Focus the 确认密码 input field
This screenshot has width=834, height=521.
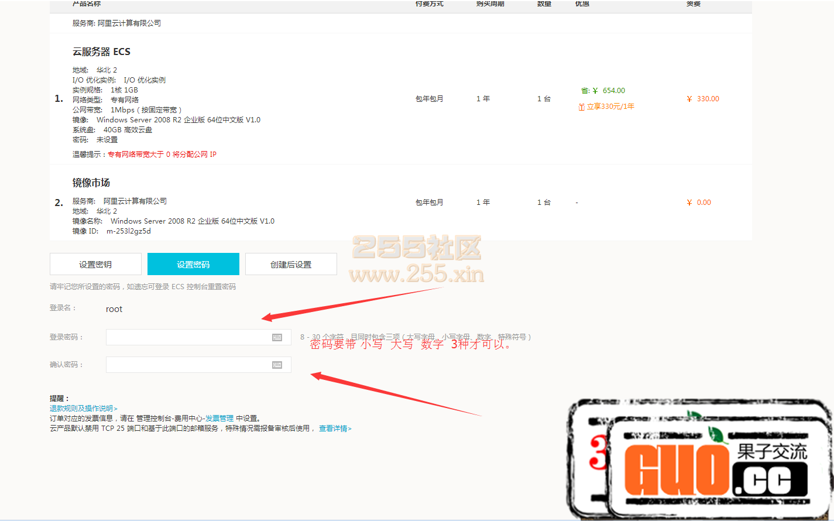pos(187,365)
